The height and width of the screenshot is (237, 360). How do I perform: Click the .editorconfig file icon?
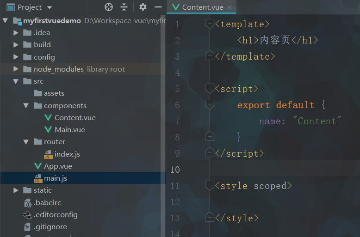[x=28, y=215]
